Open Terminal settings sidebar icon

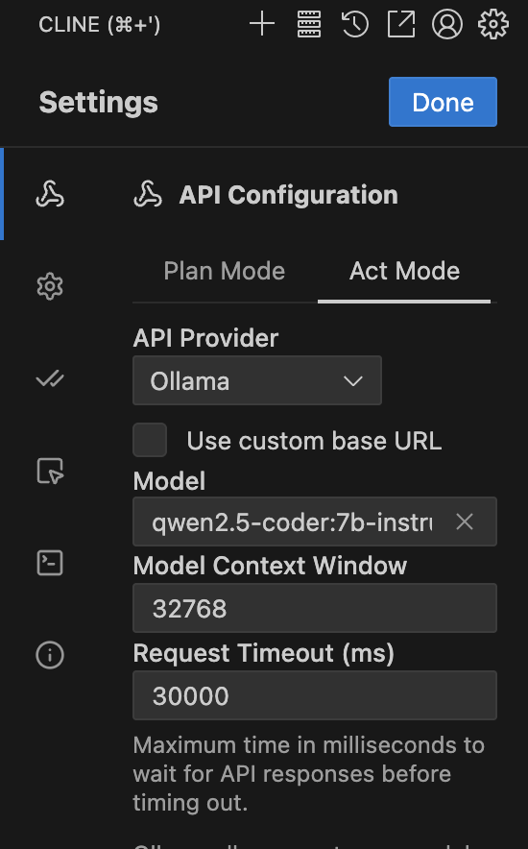pos(50,563)
